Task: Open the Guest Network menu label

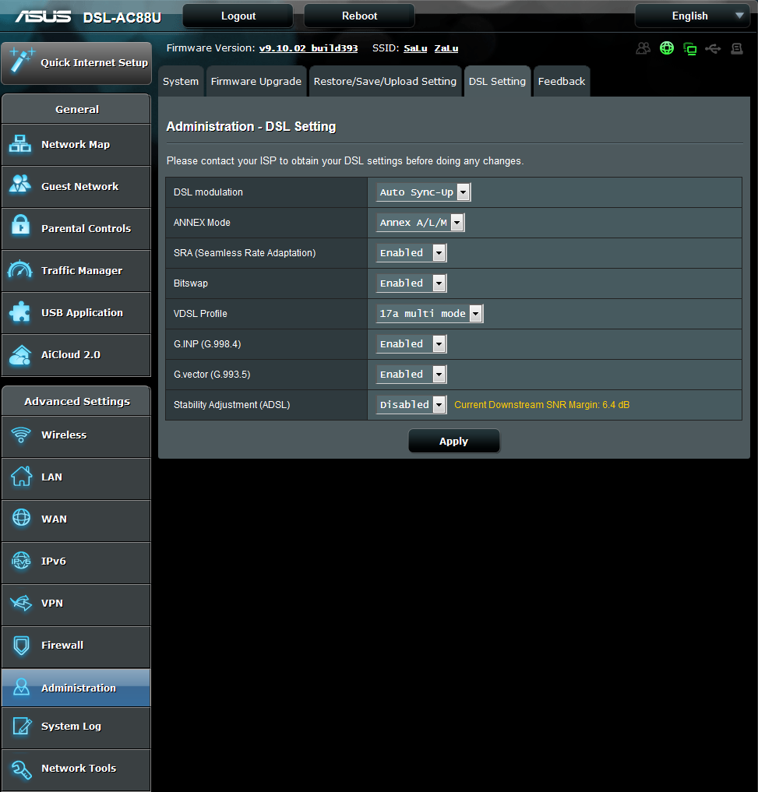Action: point(79,186)
